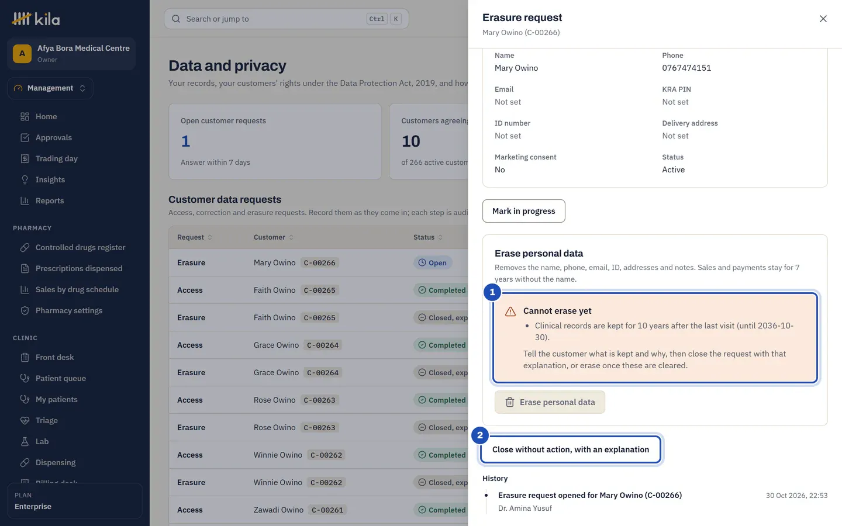
Task: Click Close without action, with an explanation
Action: coord(571,449)
